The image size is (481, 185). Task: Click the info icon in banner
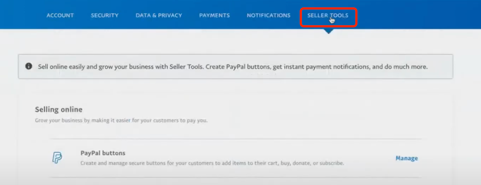pyautogui.click(x=28, y=66)
